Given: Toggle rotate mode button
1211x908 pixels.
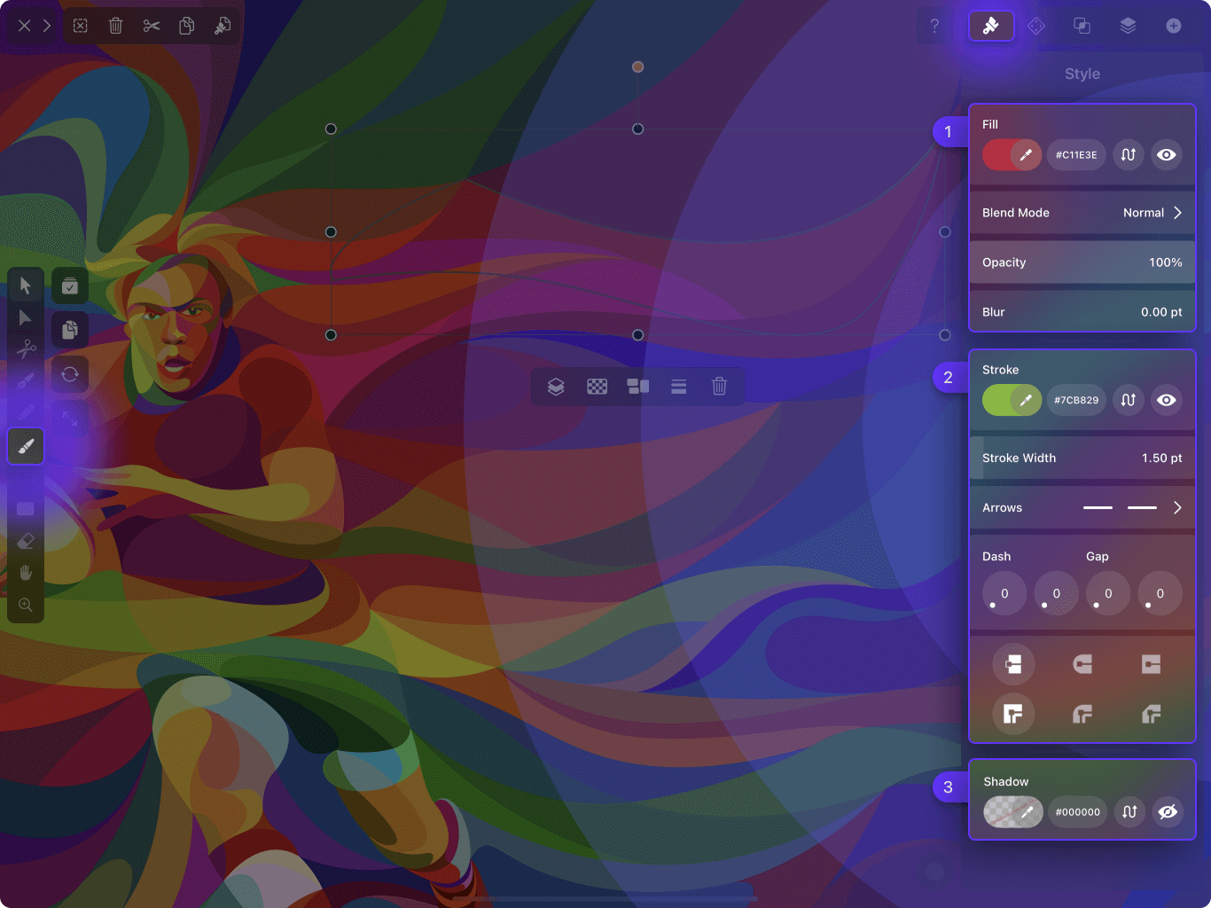Looking at the screenshot, I should (70, 374).
